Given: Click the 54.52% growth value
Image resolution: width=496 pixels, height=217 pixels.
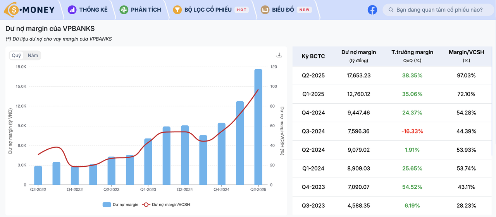Looking at the screenshot, I should pos(412,187).
